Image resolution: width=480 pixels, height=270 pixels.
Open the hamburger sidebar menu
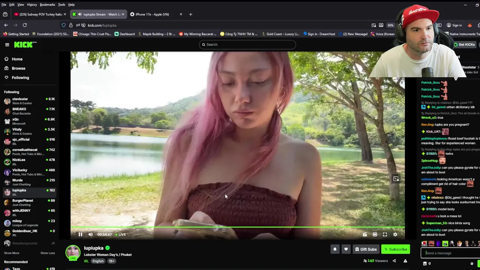(7, 45)
